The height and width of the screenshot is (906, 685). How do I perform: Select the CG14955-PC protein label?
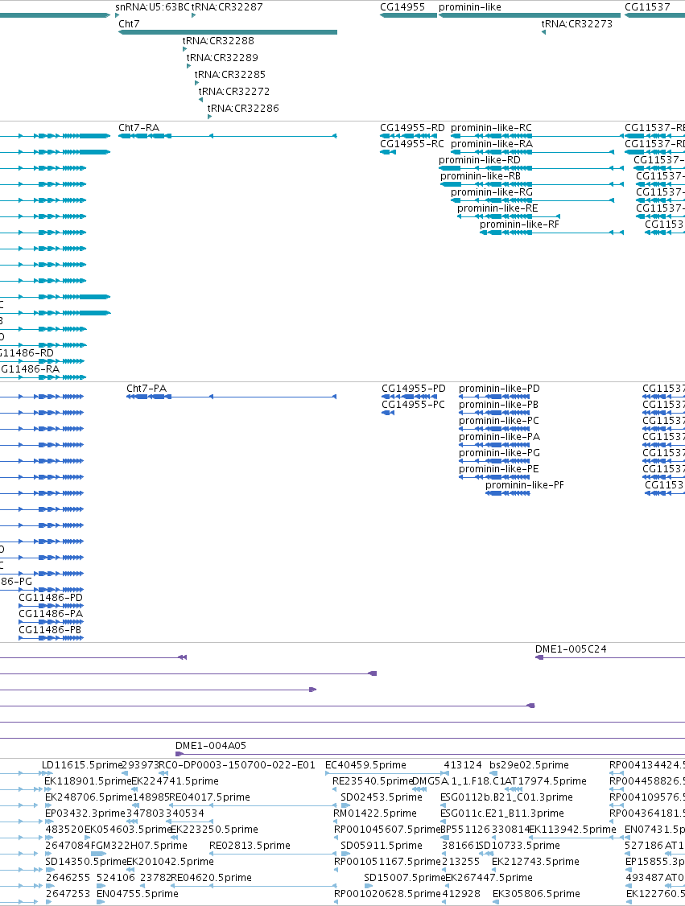click(x=413, y=405)
